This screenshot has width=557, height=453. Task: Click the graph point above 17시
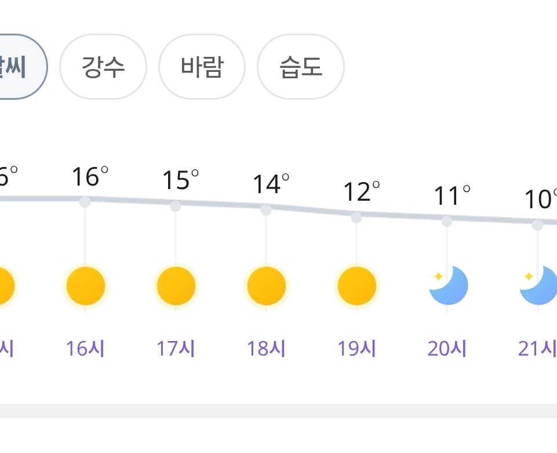(x=176, y=206)
